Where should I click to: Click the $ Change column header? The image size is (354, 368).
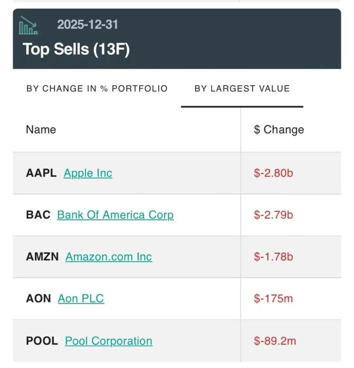point(279,130)
